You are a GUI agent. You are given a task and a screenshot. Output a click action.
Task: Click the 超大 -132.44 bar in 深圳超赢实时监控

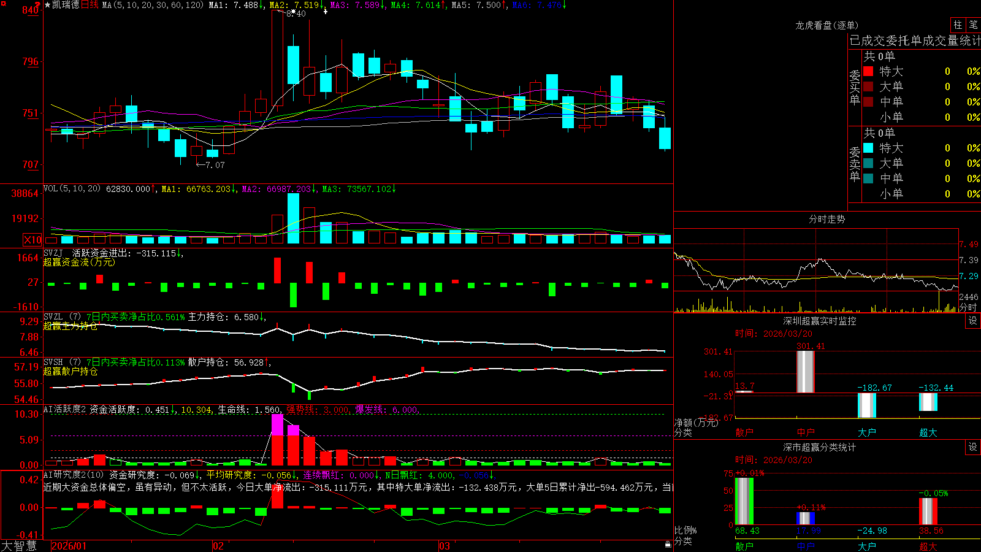tap(928, 402)
